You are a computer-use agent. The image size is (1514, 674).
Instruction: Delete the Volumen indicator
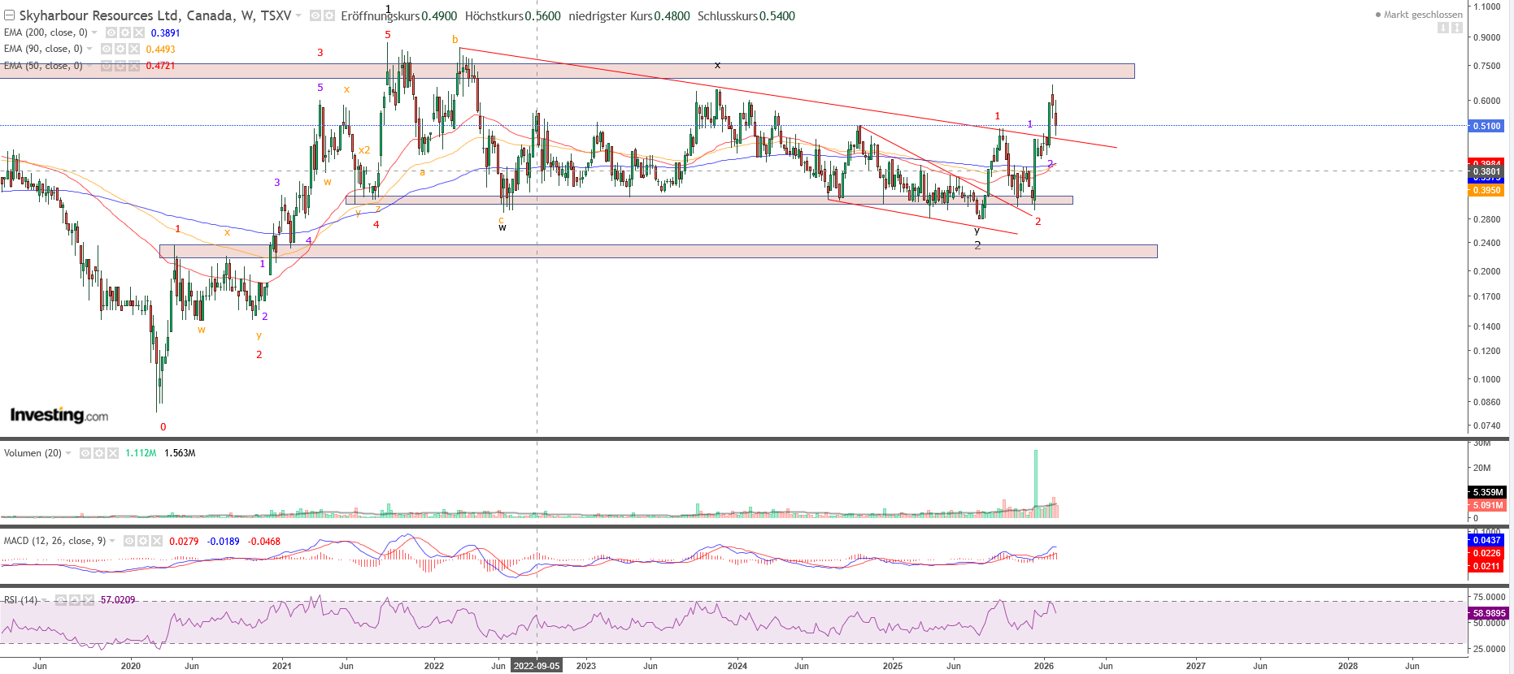point(113,453)
